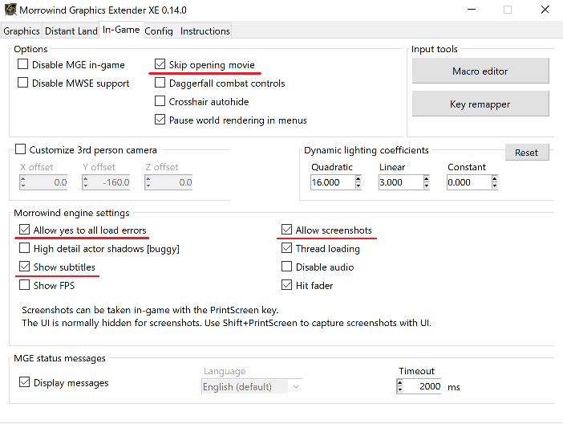Launch the Key remapper
Image resolution: width=563 pixels, height=424 pixels.
click(480, 104)
